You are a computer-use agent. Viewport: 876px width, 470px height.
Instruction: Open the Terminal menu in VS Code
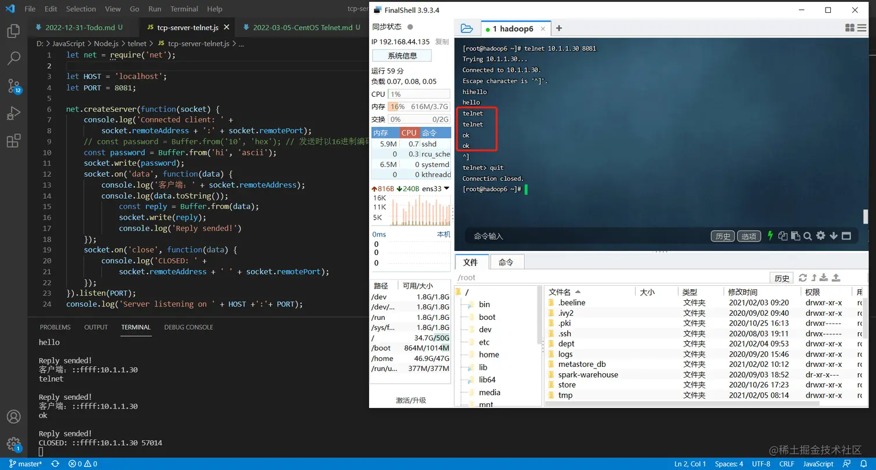(184, 9)
